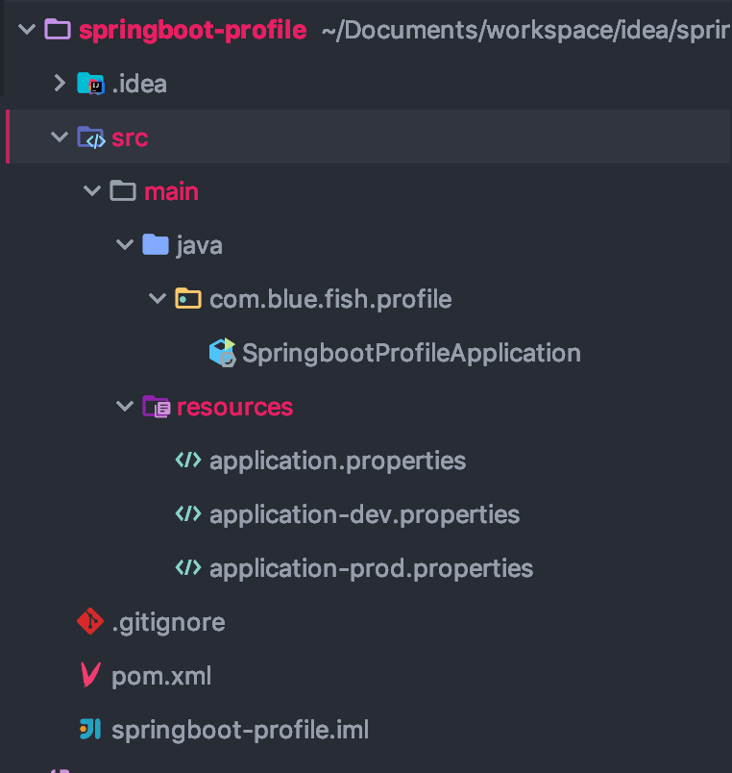Collapse the resources folder chevron
The width and height of the screenshot is (732, 773).
125,407
